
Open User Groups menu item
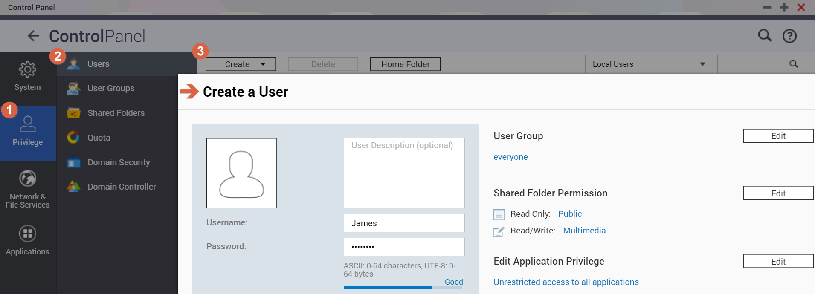(110, 88)
